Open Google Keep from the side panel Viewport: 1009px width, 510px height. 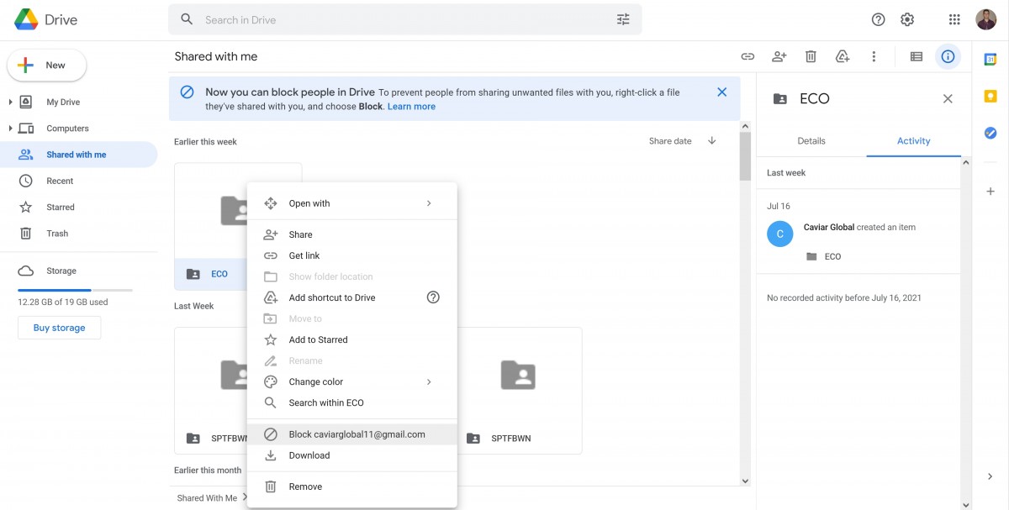click(x=990, y=95)
